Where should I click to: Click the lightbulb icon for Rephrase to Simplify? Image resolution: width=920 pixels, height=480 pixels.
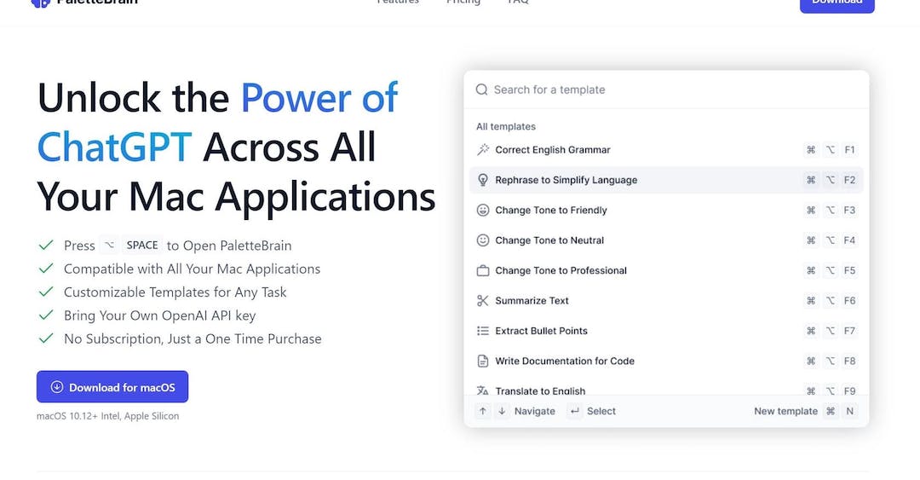coord(483,180)
